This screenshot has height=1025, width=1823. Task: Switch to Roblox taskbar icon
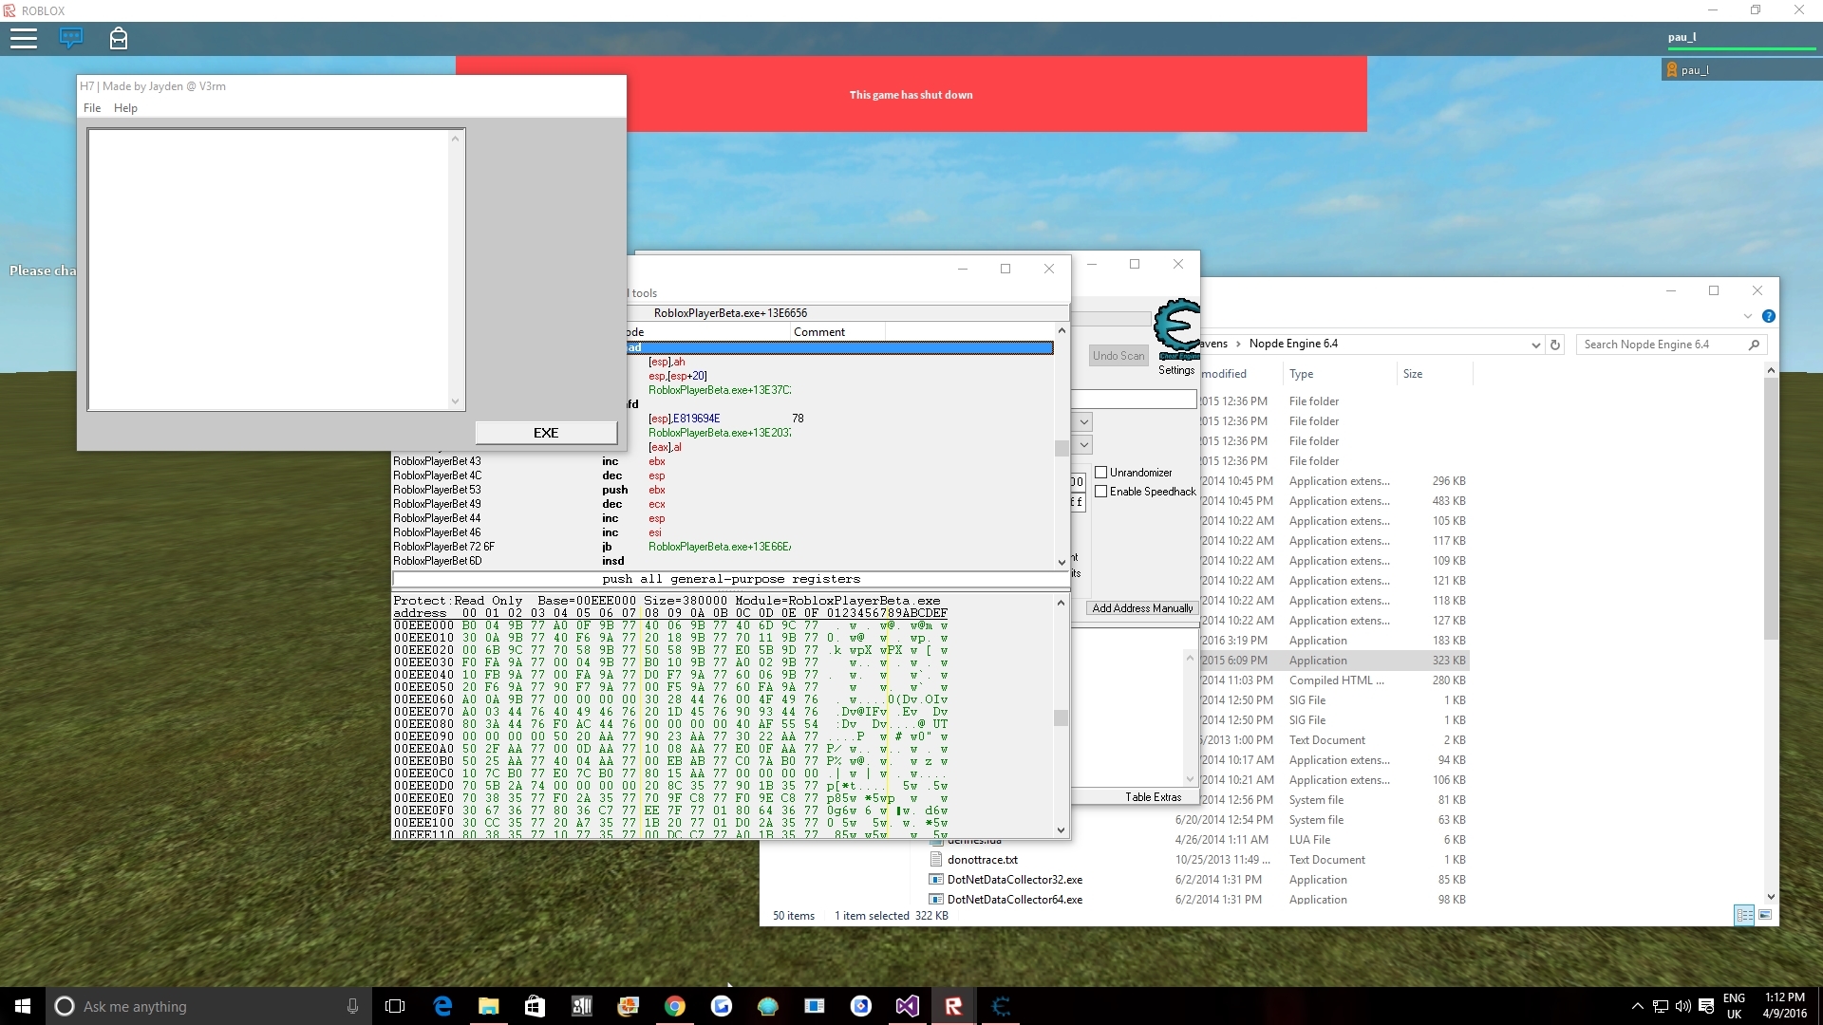[x=953, y=1006]
